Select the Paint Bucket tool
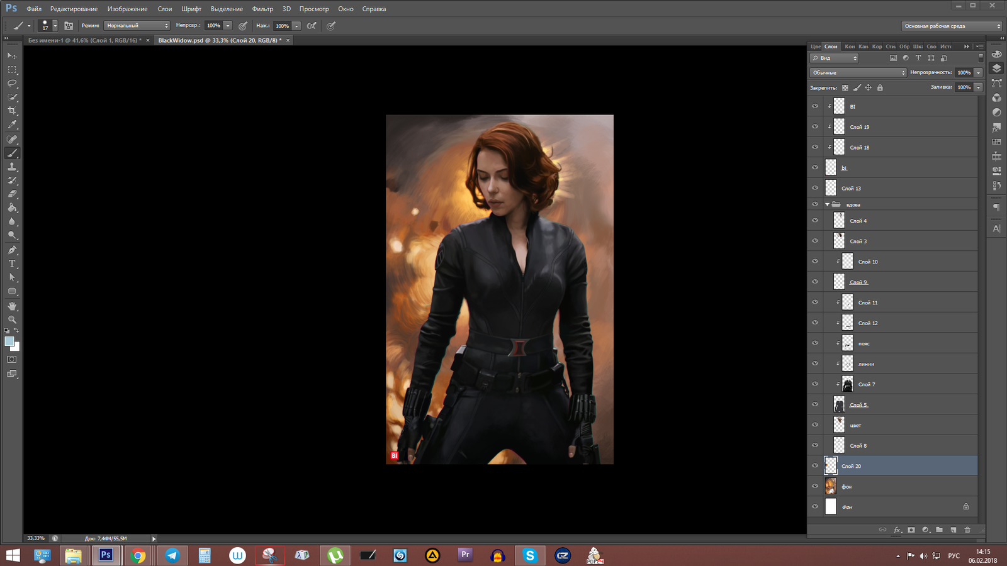The image size is (1007, 566). [12, 208]
